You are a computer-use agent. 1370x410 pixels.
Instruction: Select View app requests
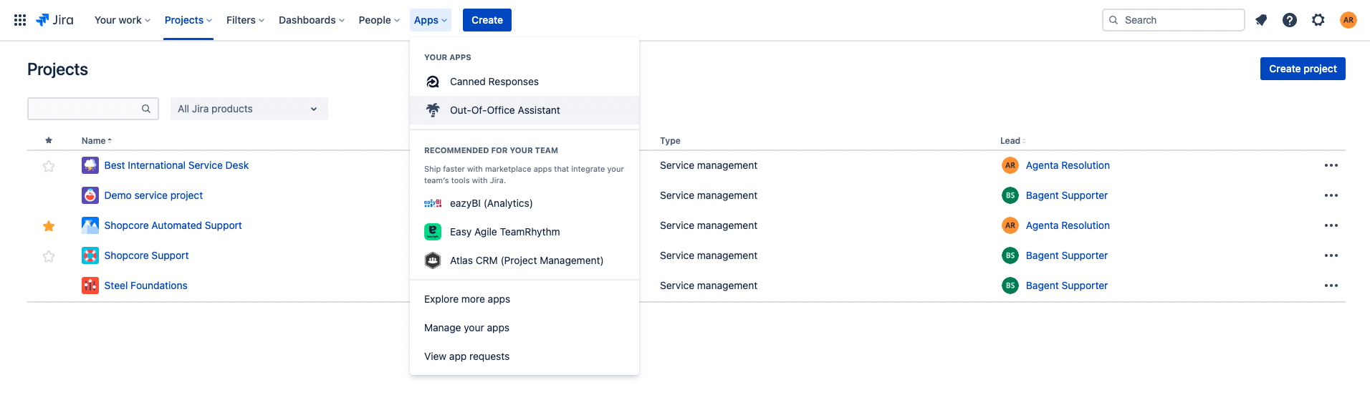click(x=524, y=356)
